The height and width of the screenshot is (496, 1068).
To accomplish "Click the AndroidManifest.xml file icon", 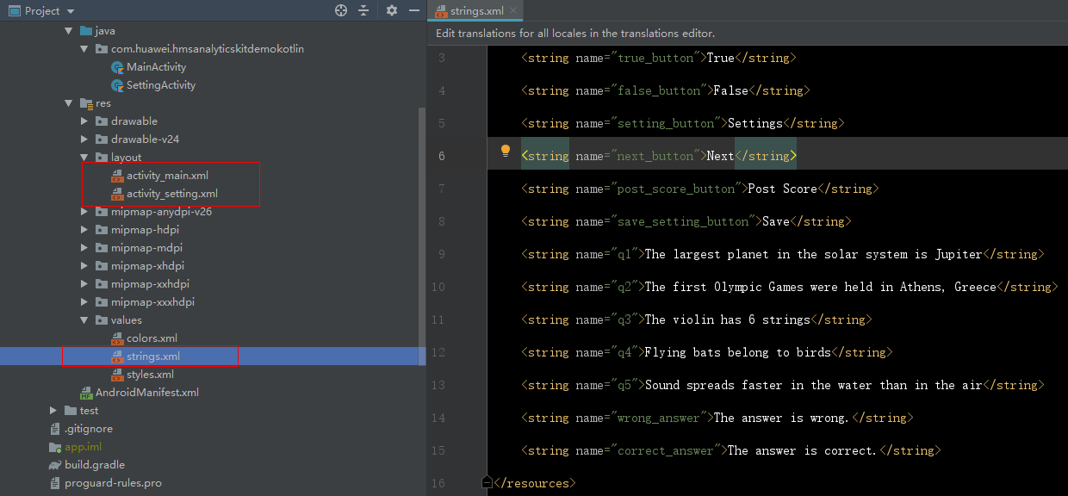I will tap(85, 392).
